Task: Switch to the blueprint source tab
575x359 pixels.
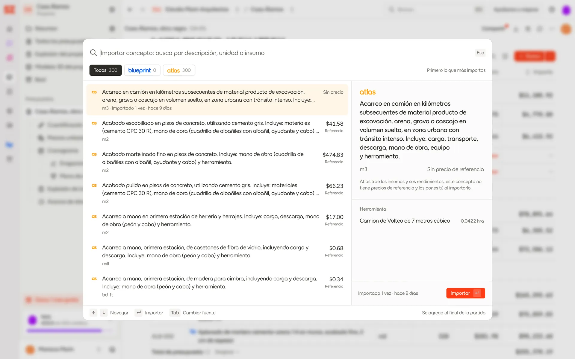Action: [142, 70]
